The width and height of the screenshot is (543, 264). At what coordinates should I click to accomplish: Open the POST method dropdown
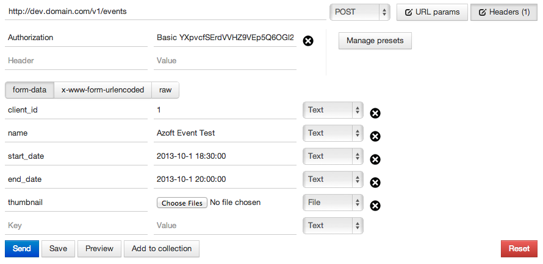tap(360, 12)
